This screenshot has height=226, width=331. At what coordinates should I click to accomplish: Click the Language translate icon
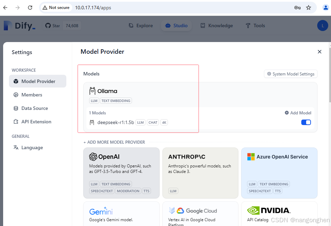pos(16,147)
